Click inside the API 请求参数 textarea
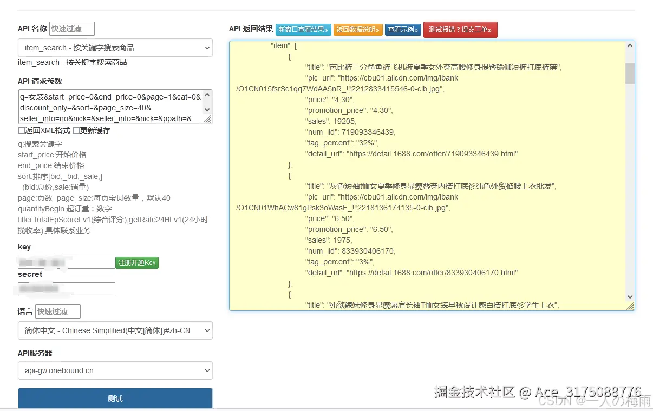 click(x=108, y=106)
